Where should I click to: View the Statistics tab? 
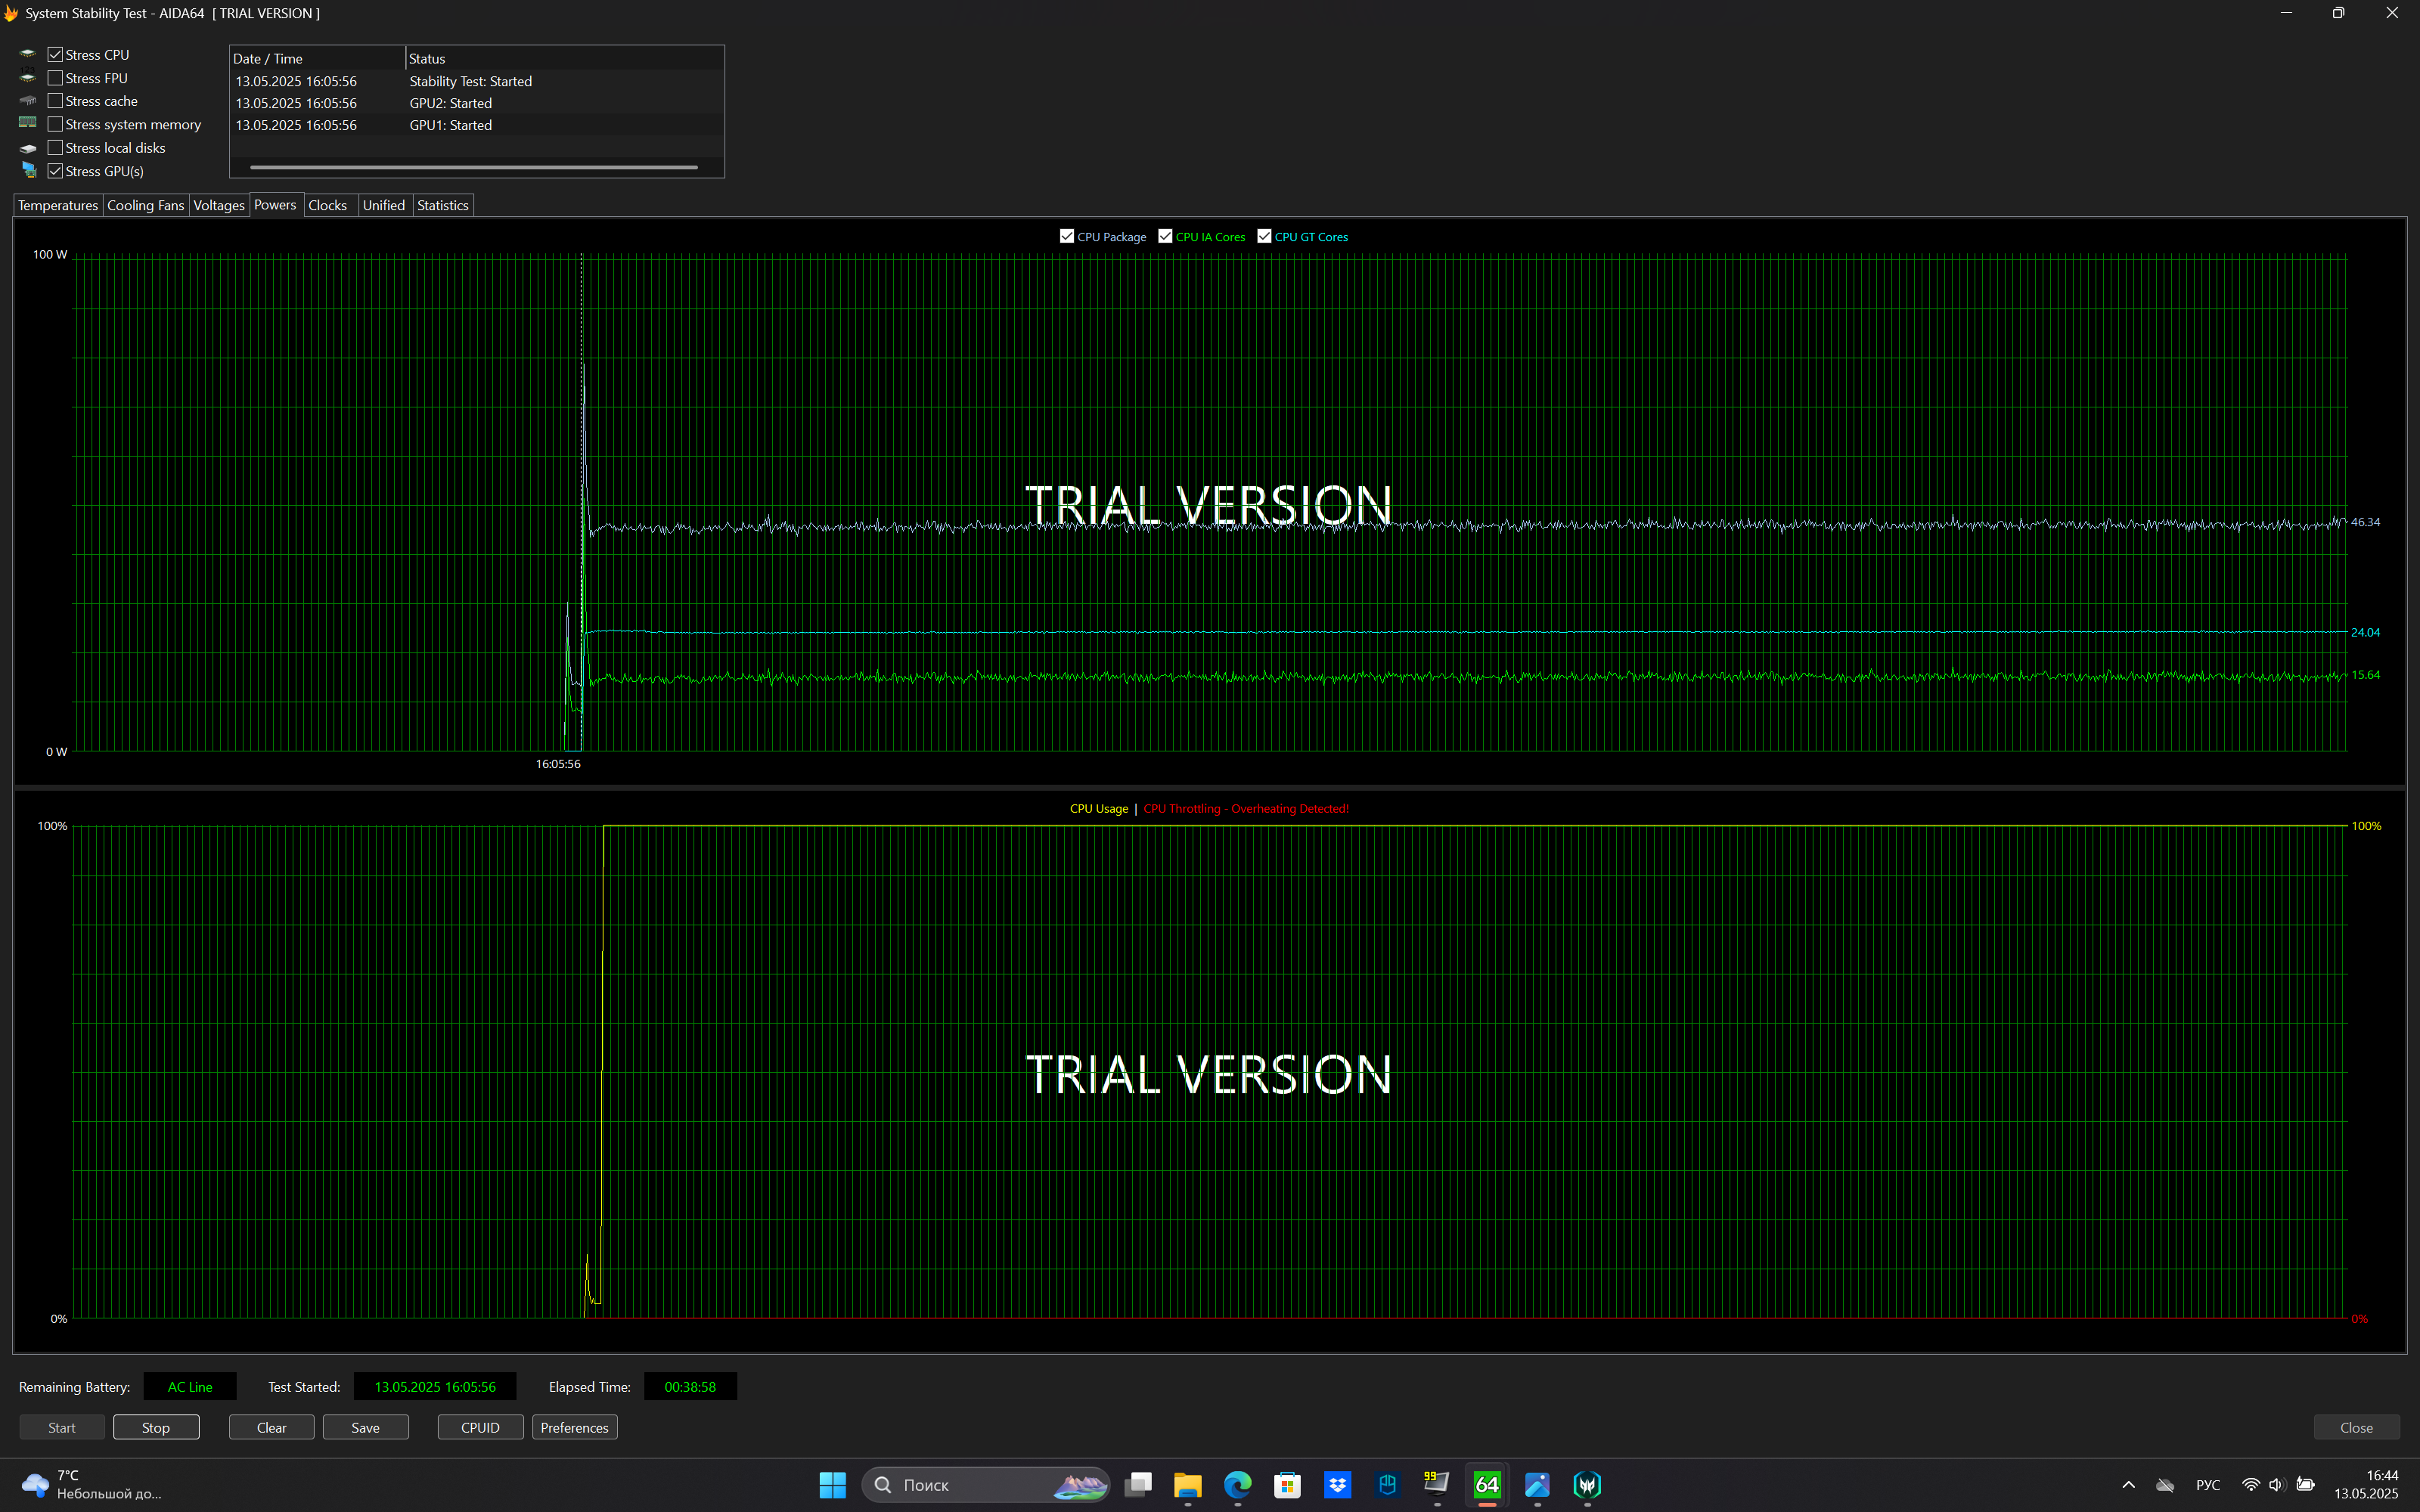[442, 205]
